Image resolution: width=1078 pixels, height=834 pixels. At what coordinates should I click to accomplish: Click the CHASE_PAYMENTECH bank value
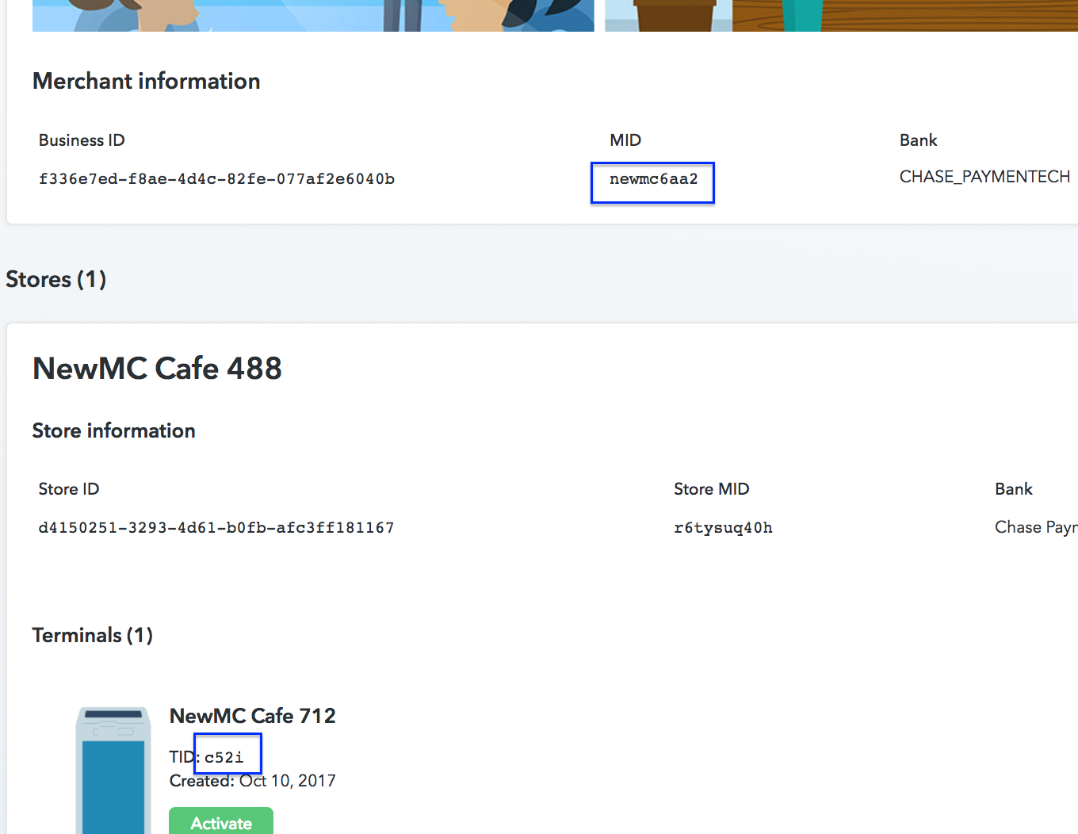click(x=984, y=177)
